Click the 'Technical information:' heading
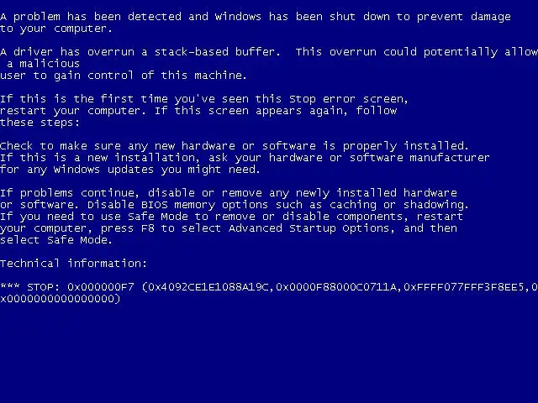 click(x=73, y=263)
